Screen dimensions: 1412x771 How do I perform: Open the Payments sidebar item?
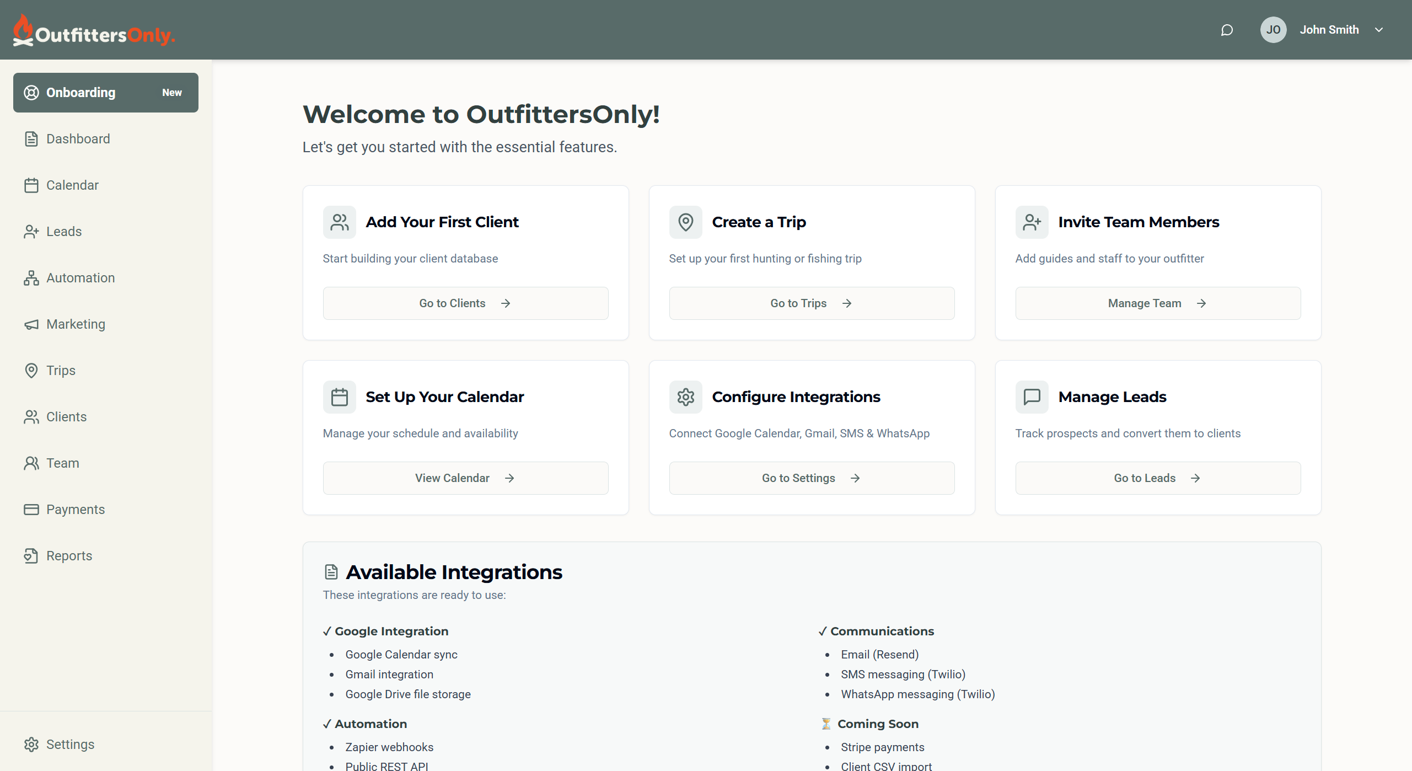(76, 510)
